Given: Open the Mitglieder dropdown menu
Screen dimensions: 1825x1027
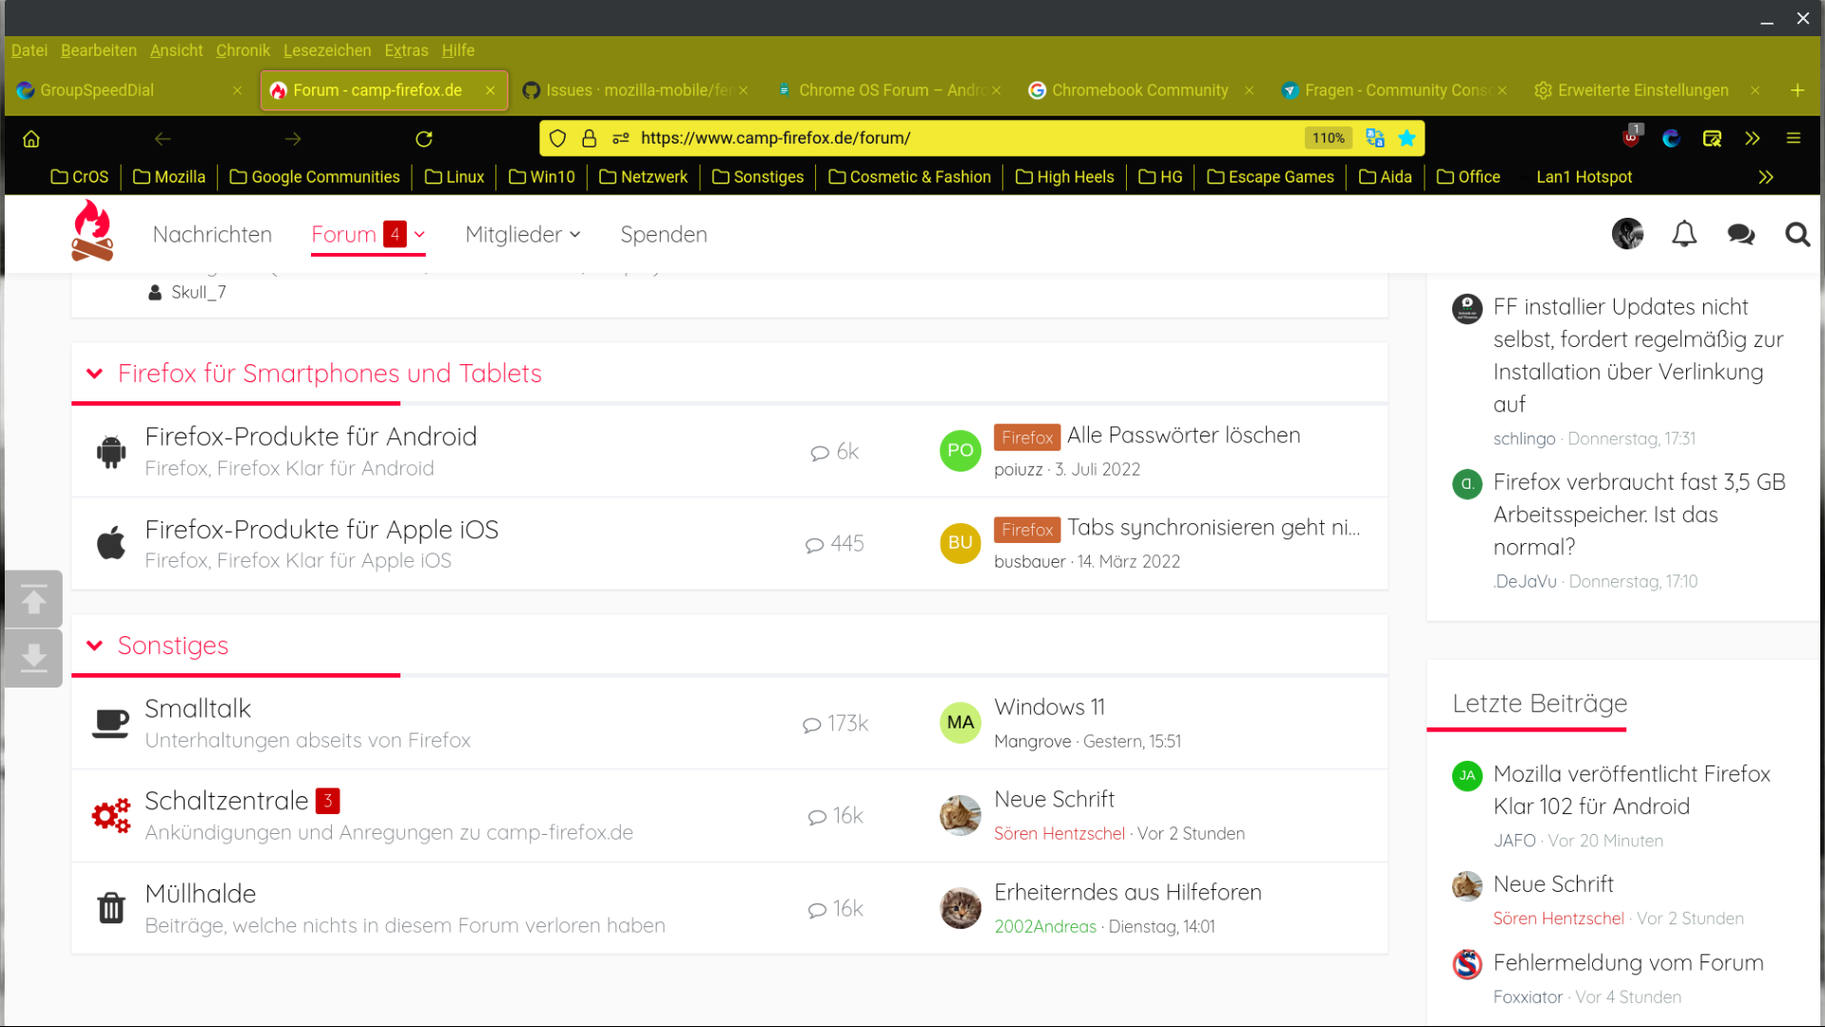Looking at the screenshot, I should [522, 235].
